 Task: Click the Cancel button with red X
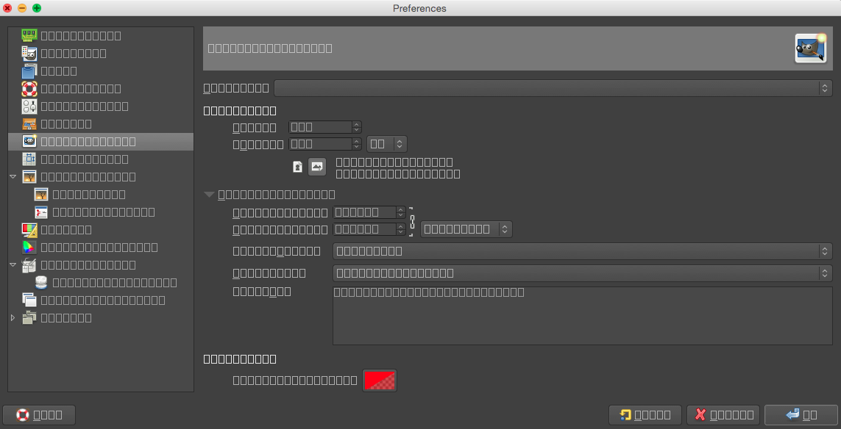(x=723, y=415)
